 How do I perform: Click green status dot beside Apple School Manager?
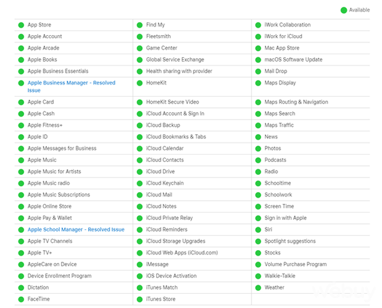pos(21,230)
